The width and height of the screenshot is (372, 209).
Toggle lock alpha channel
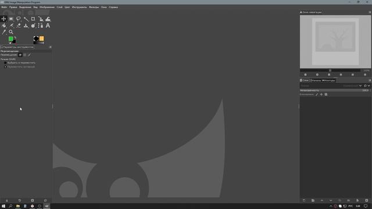326,94
